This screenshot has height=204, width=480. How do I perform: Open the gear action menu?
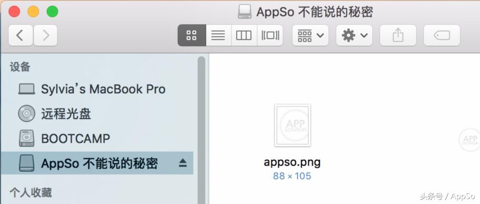click(354, 36)
